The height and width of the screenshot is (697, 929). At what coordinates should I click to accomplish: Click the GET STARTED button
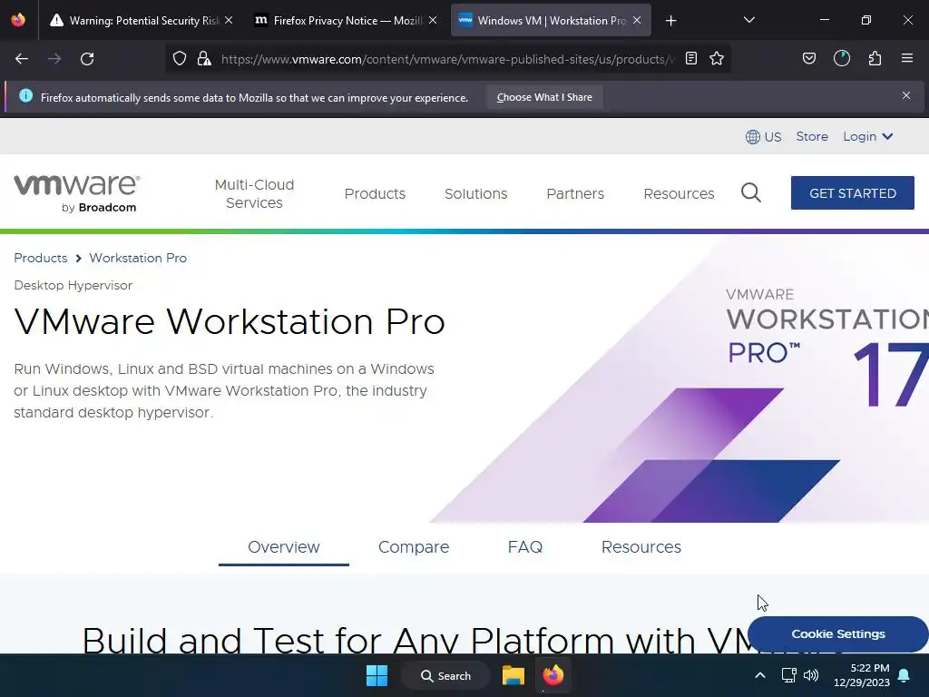click(x=853, y=192)
